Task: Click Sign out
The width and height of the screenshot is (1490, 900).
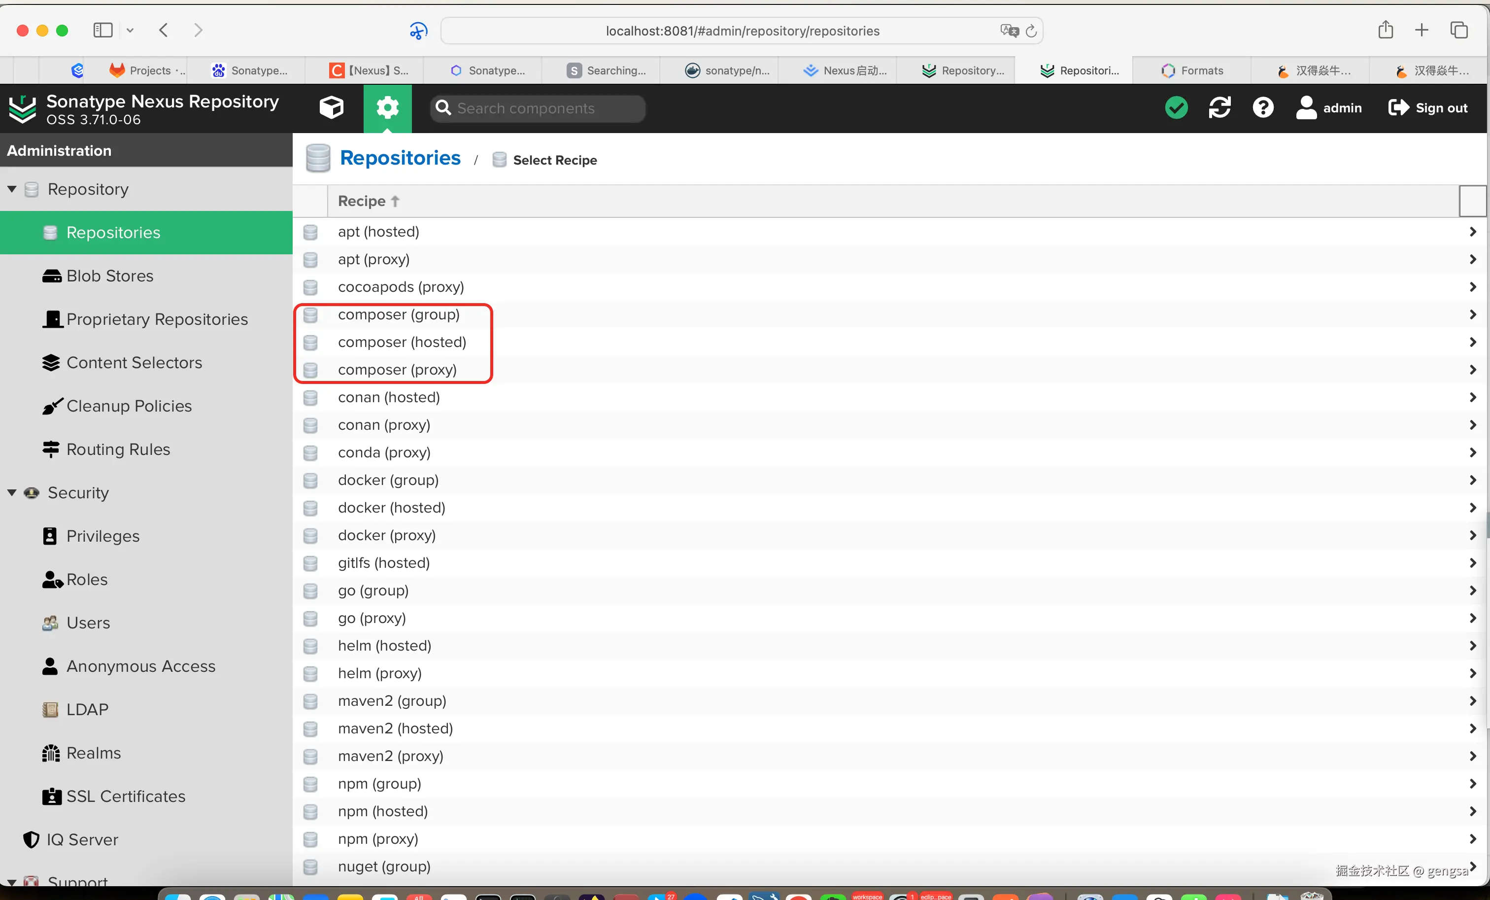Action: click(1428, 107)
